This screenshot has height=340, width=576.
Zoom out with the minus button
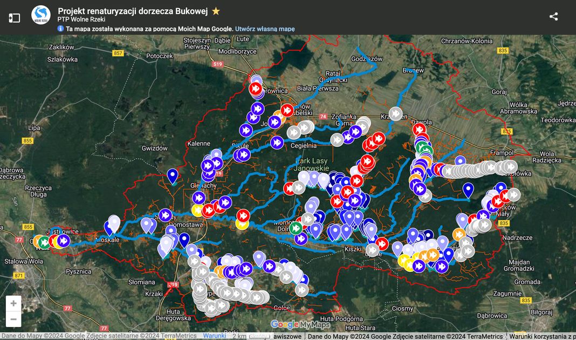(x=13, y=319)
